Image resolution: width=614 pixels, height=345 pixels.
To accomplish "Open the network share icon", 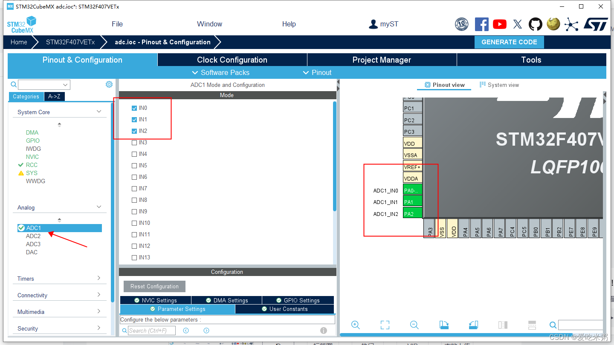I will (x=571, y=24).
